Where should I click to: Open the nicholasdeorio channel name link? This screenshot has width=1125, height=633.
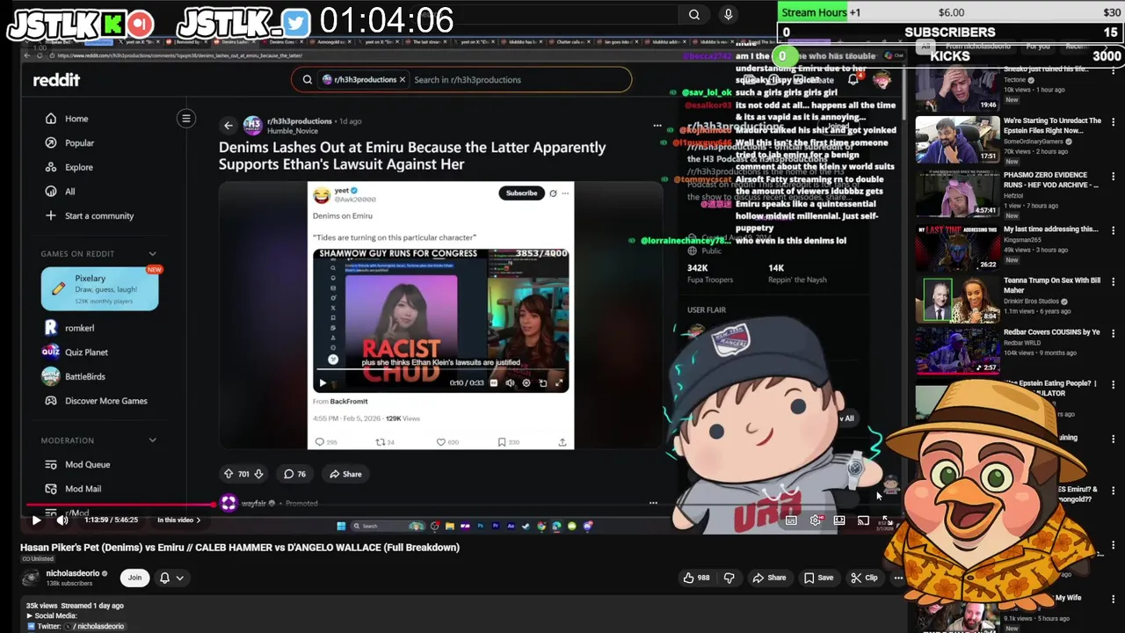75,573
